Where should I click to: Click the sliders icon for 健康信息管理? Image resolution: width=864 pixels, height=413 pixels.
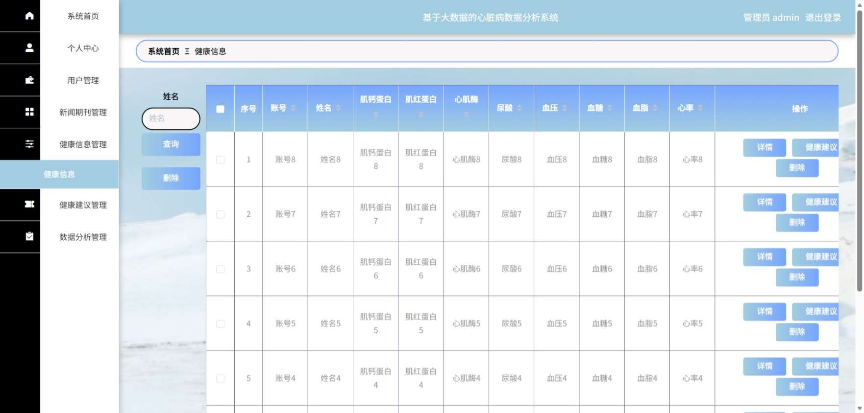[x=29, y=144]
